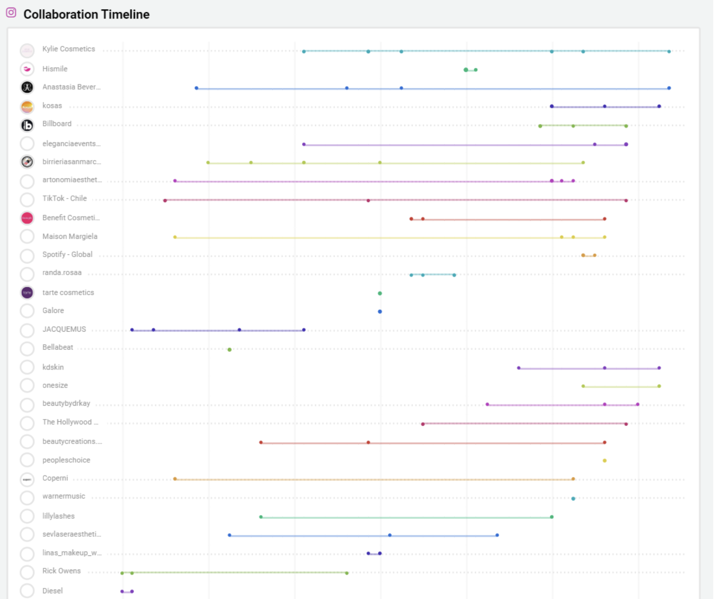This screenshot has width=714, height=599.
Task: Click the Instagram icon beside Collaboration Timeline
Action: pyautogui.click(x=11, y=13)
